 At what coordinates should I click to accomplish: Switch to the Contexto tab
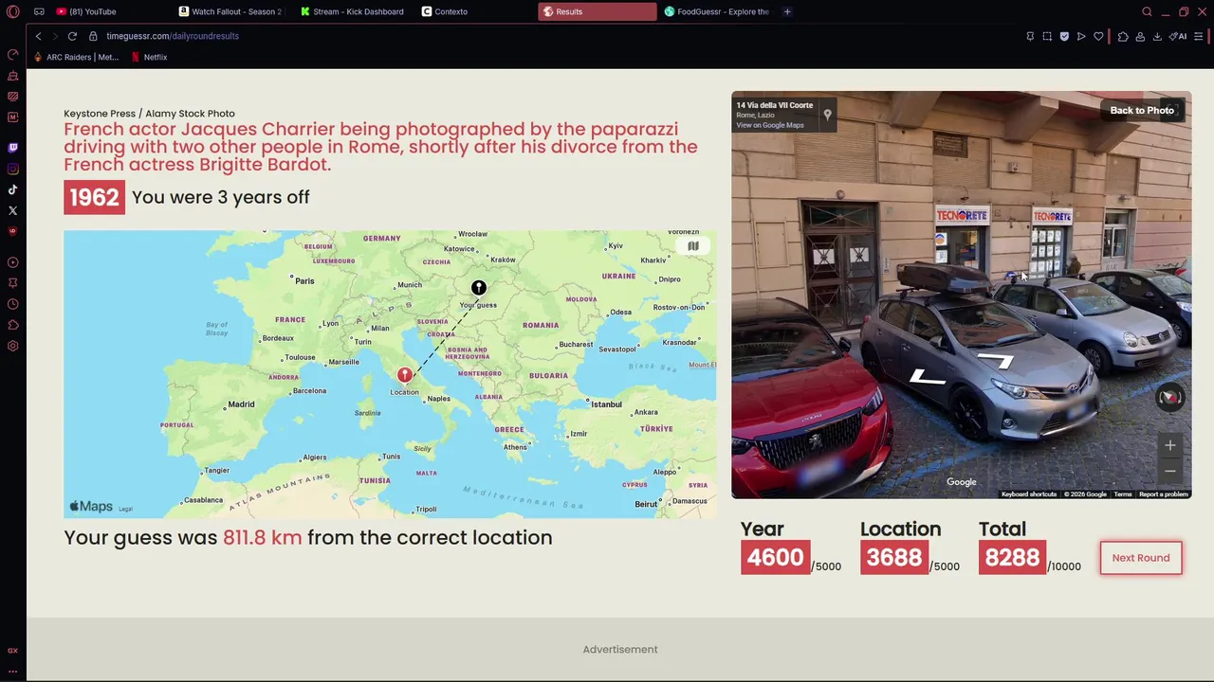[x=475, y=11]
